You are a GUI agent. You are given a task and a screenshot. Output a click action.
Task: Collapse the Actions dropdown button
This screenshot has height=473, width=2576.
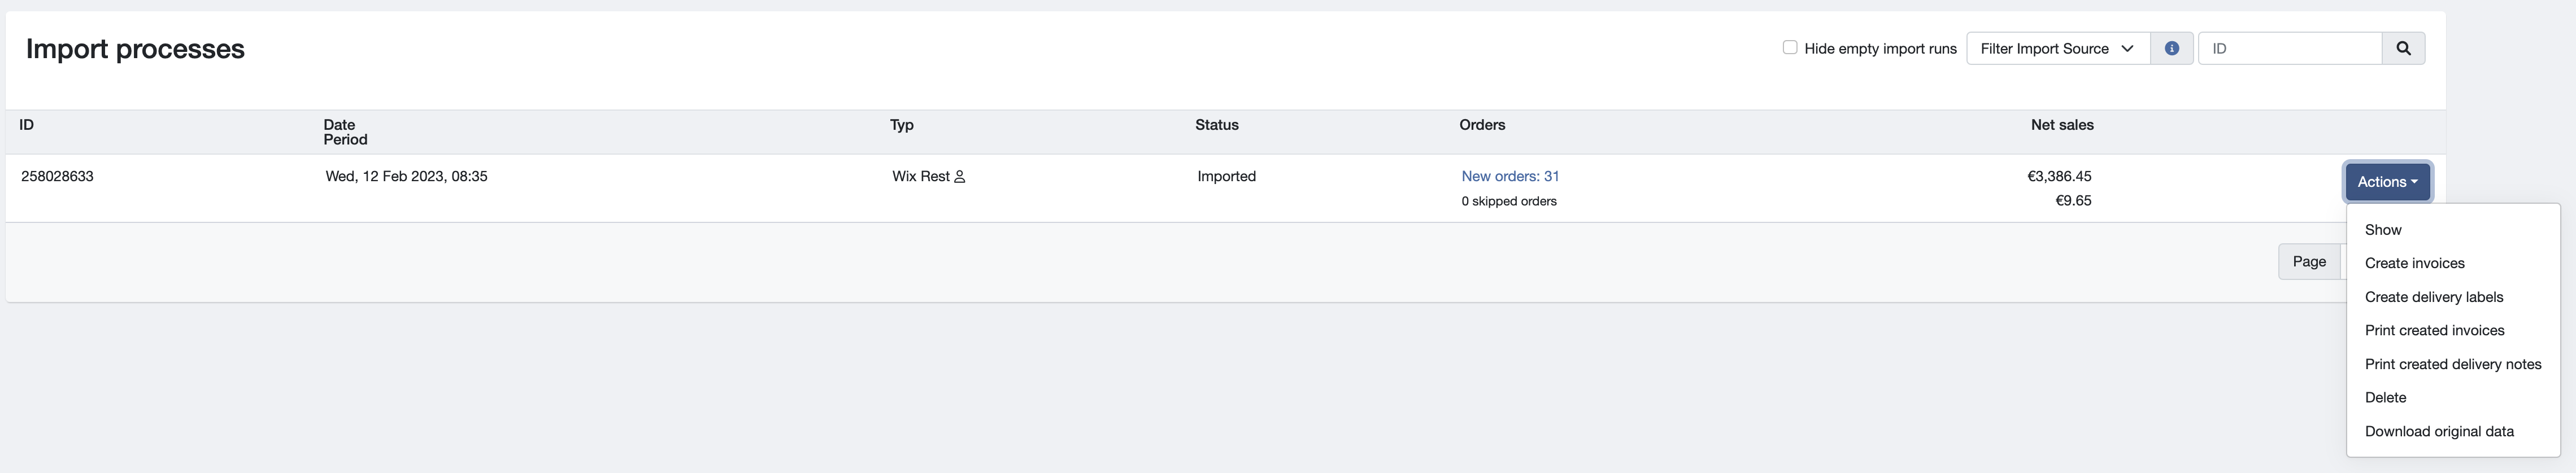tap(2386, 182)
